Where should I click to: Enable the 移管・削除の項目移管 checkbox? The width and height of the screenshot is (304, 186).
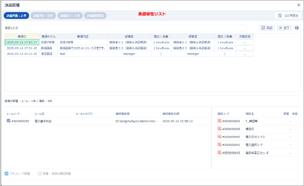(x=40, y=174)
